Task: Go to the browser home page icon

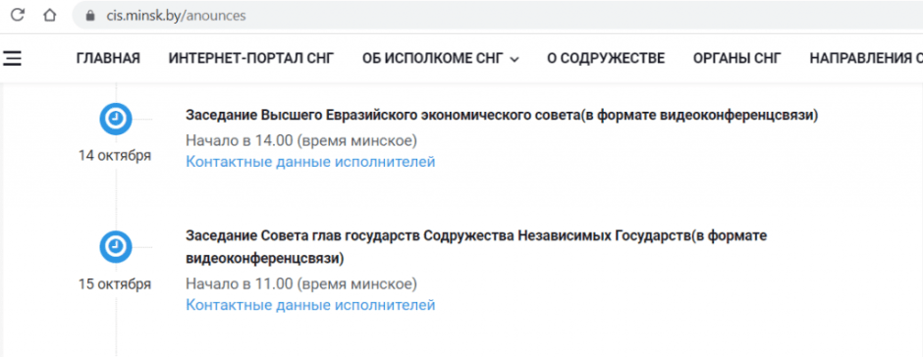Action: [49, 16]
